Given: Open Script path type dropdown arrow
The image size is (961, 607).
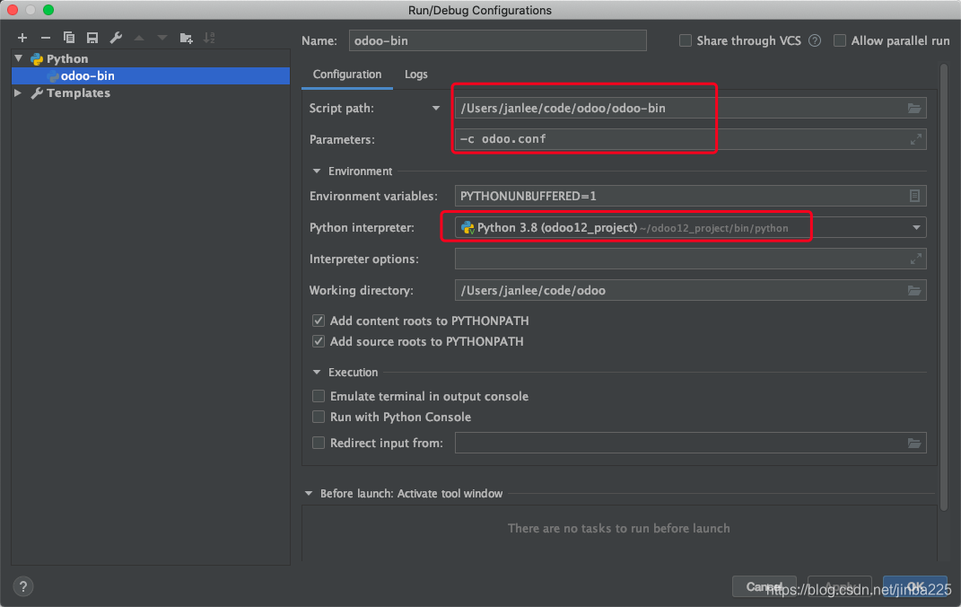Looking at the screenshot, I should [x=436, y=108].
